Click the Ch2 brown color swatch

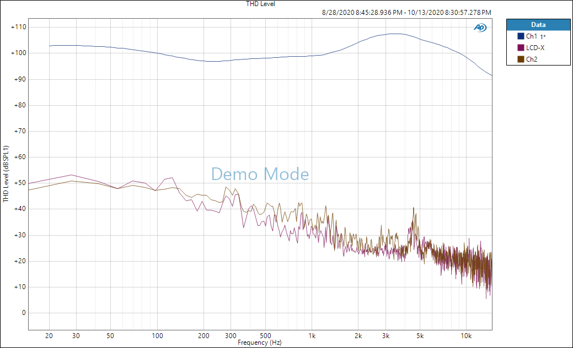(x=521, y=59)
